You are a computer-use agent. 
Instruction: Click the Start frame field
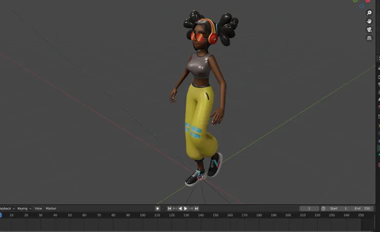click(338, 208)
